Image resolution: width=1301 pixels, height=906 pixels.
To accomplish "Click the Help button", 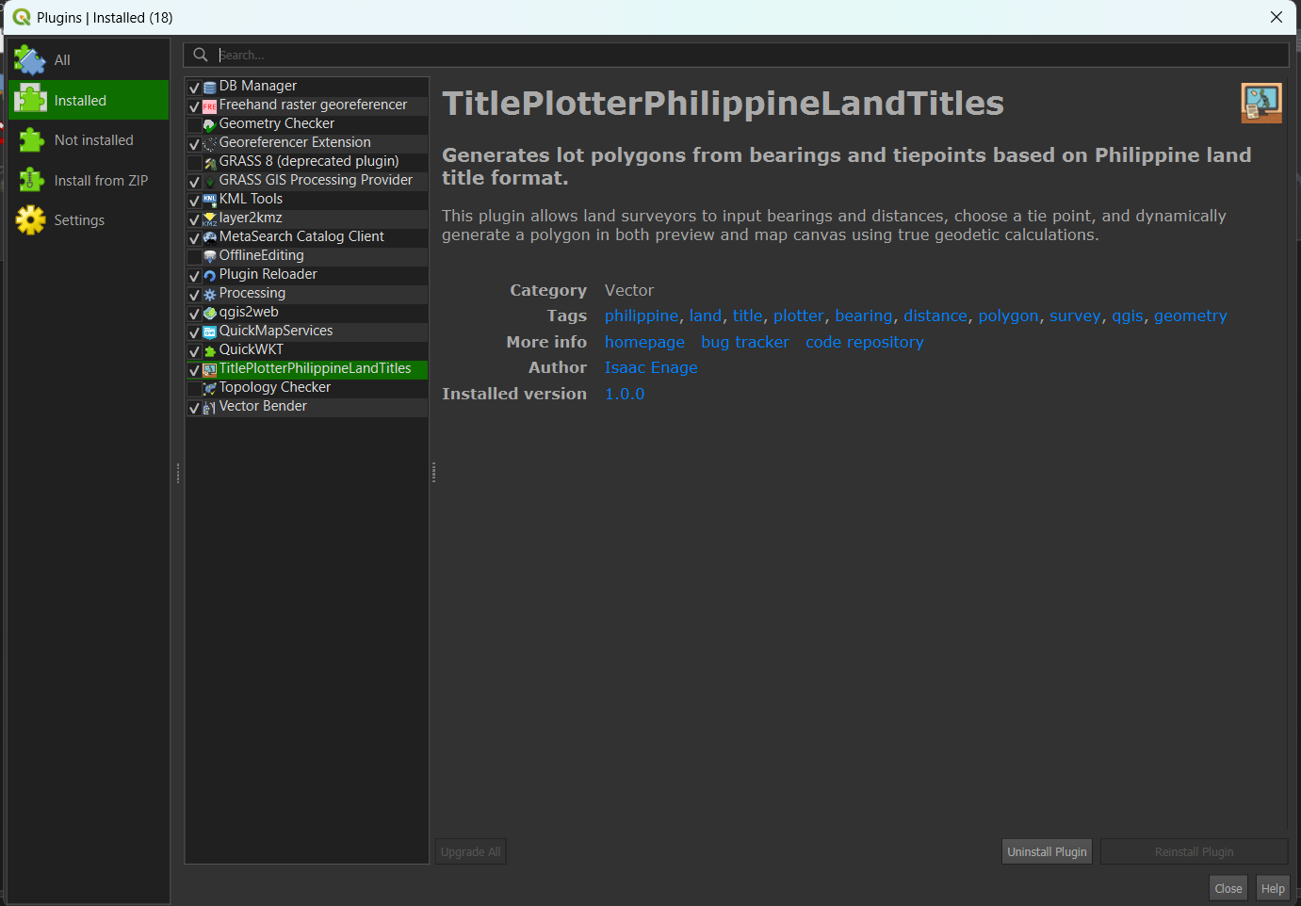I will [1273, 888].
